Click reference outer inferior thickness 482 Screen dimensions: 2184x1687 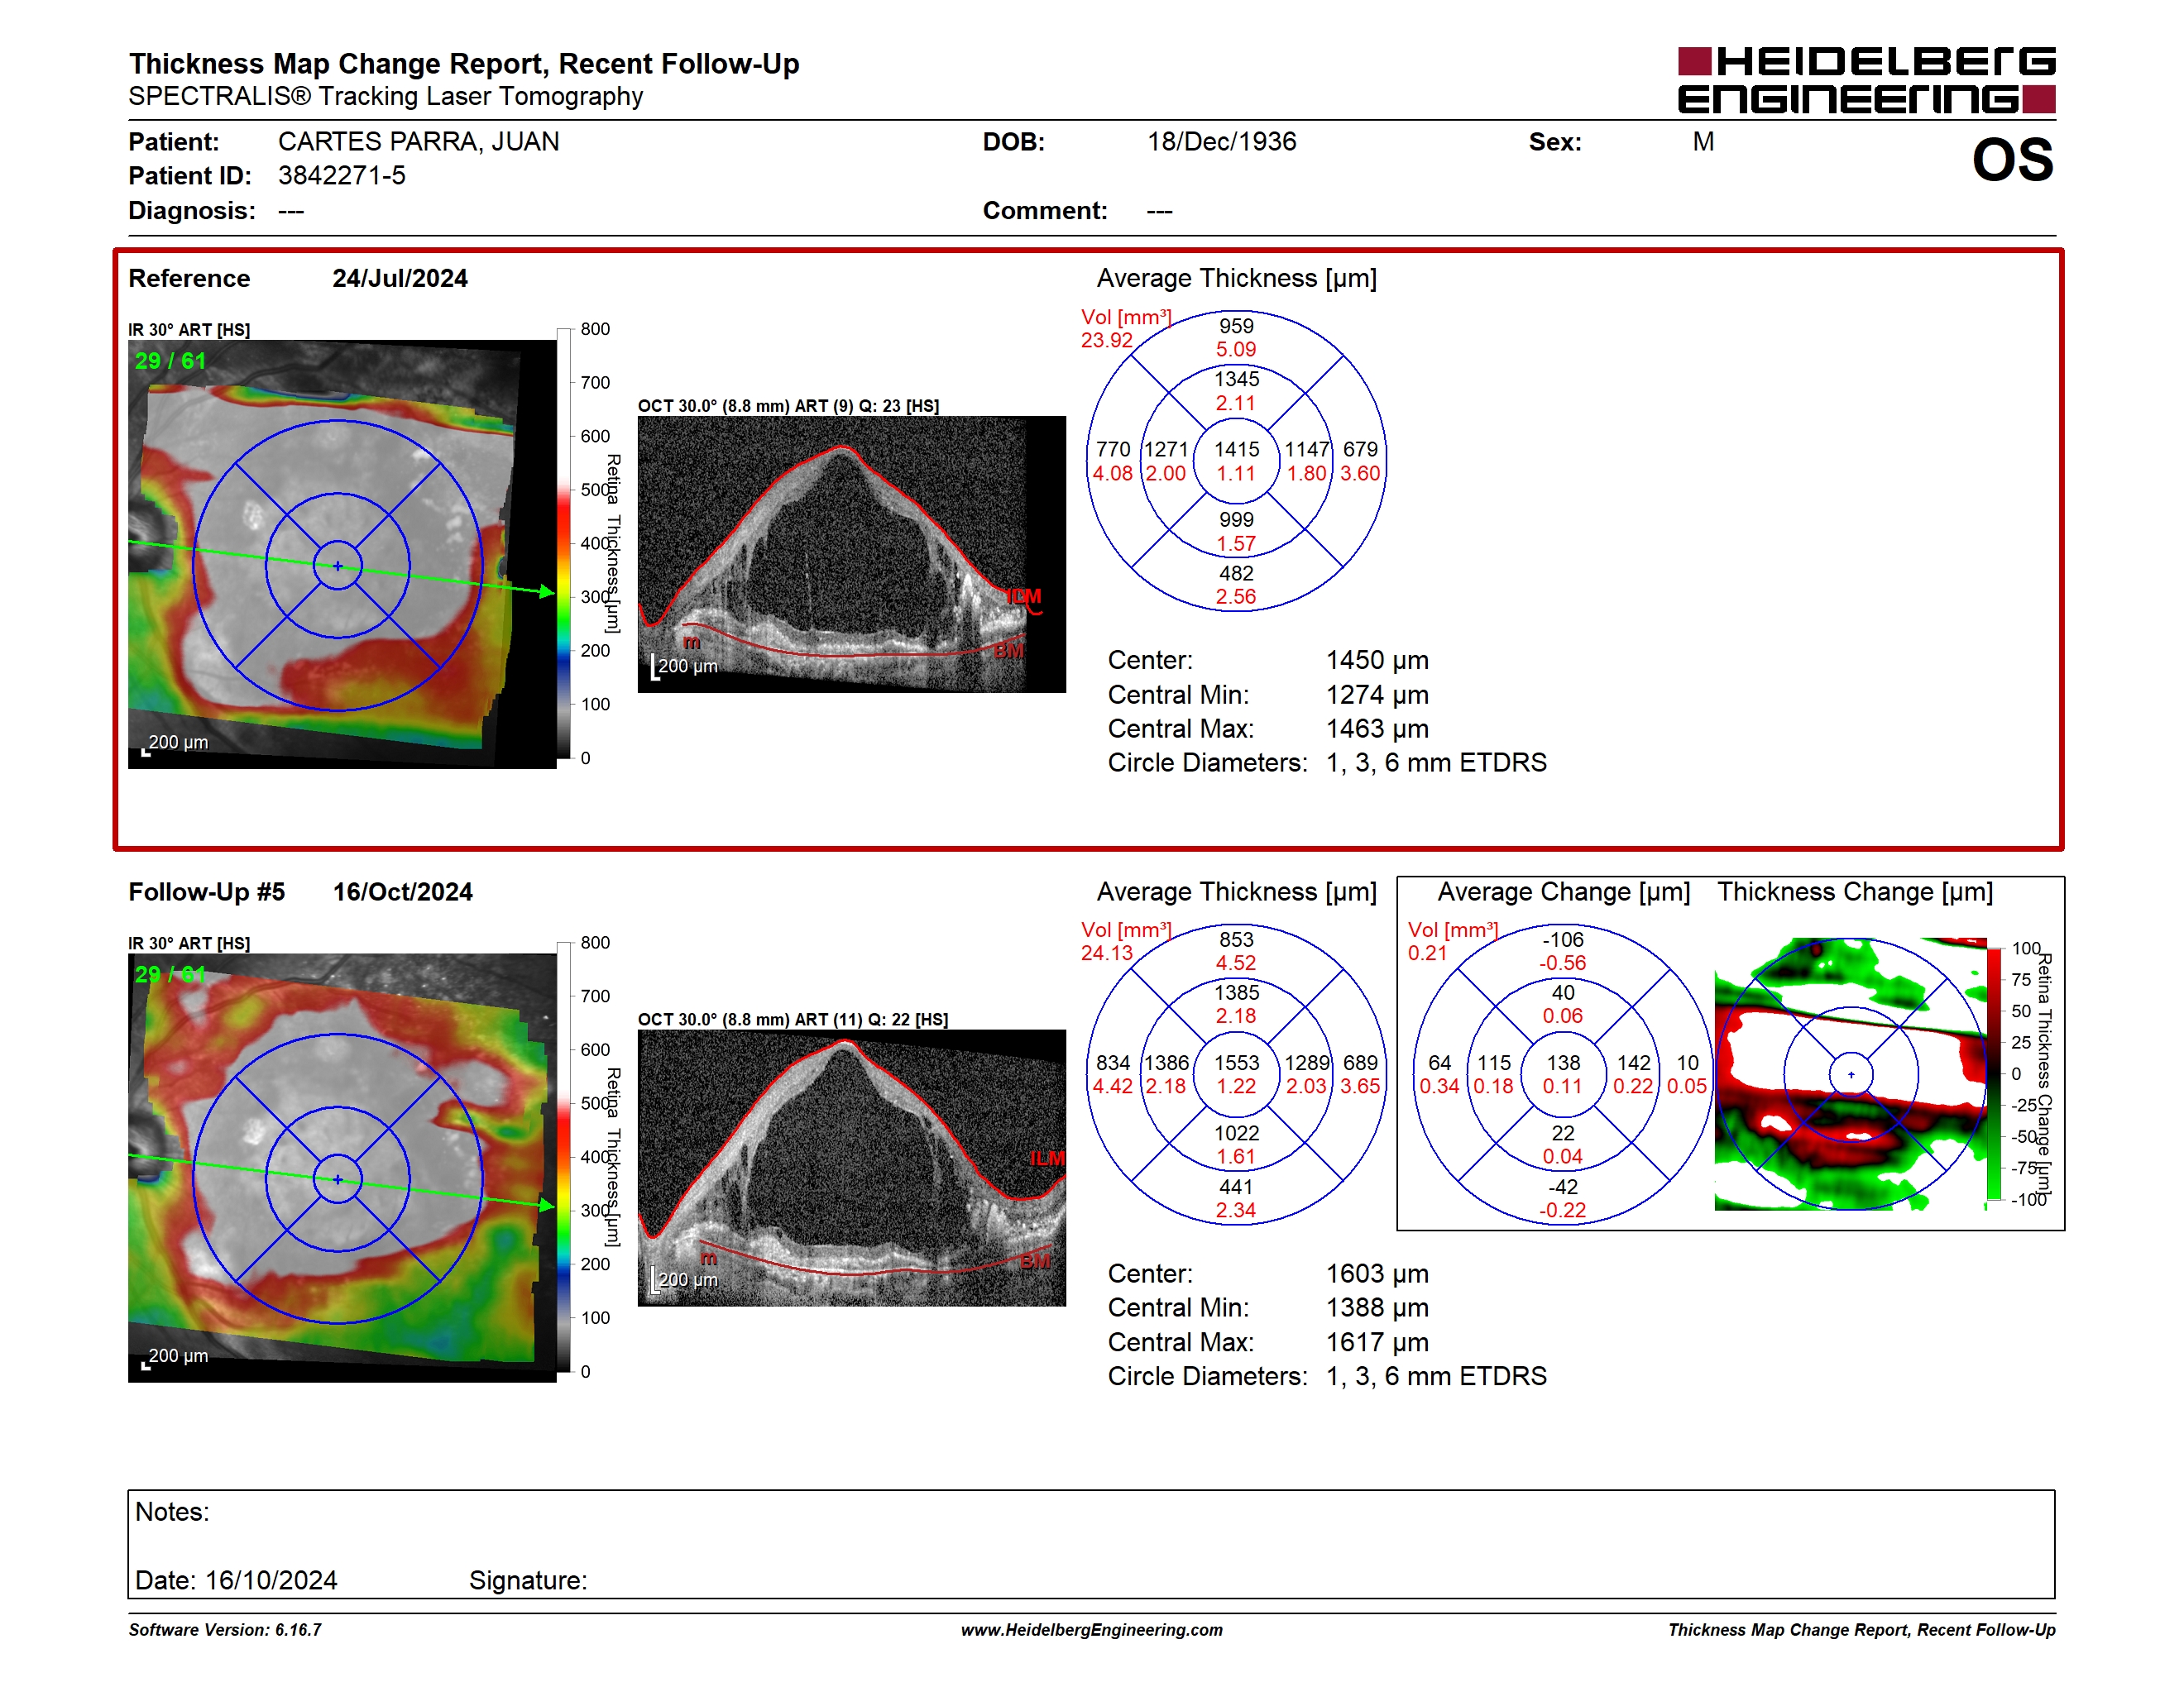coord(1236,574)
